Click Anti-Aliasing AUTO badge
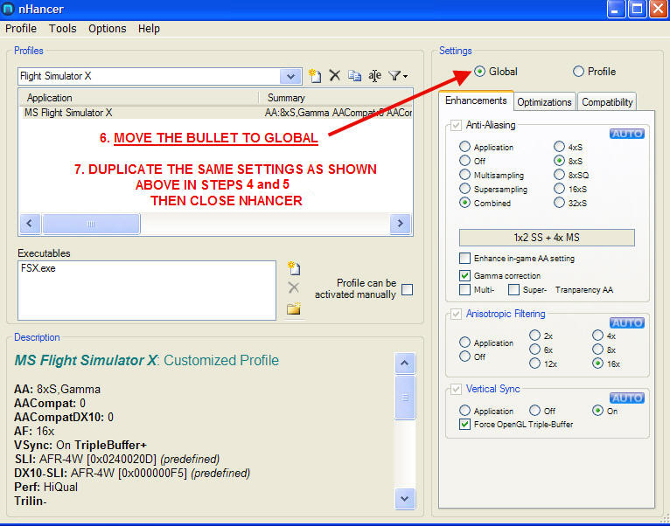Screen dimensions: 670x526 coord(626,134)
